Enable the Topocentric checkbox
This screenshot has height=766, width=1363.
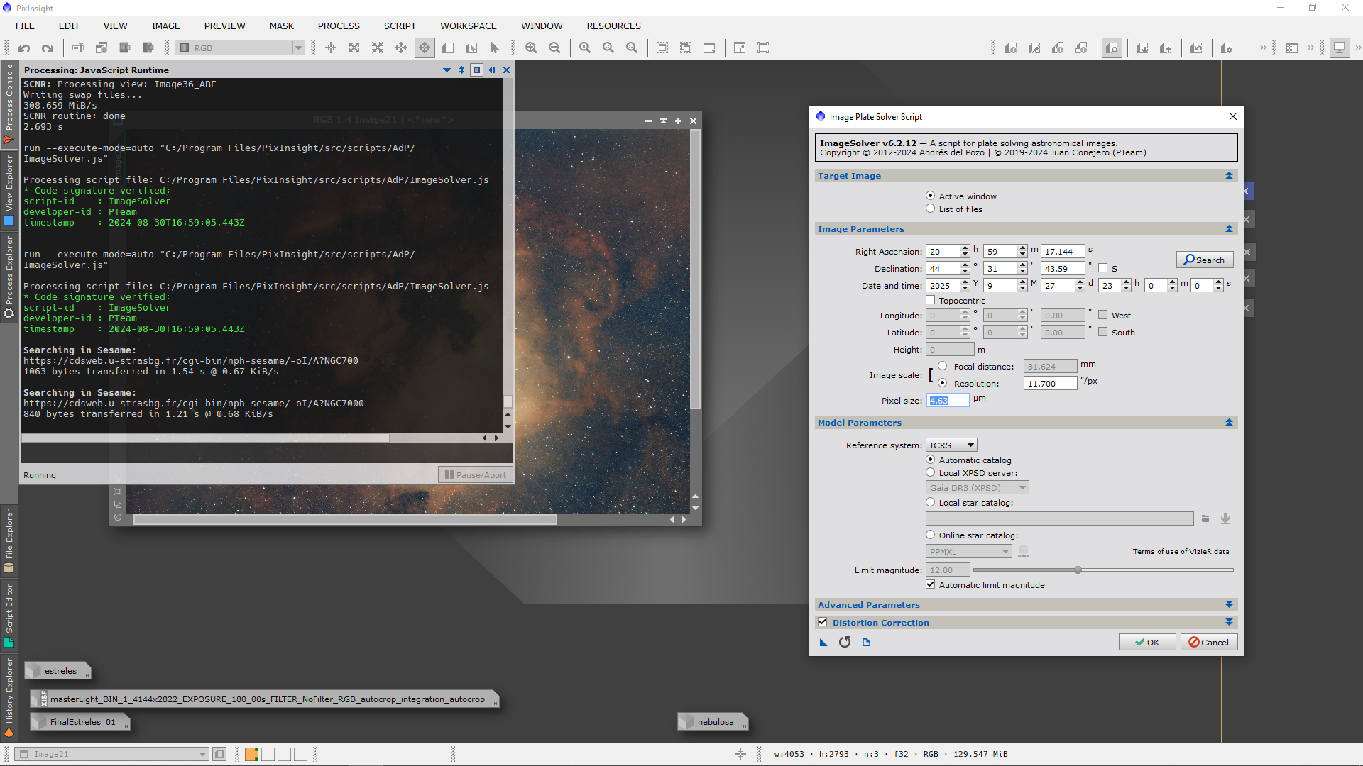(x=931, y=301)
